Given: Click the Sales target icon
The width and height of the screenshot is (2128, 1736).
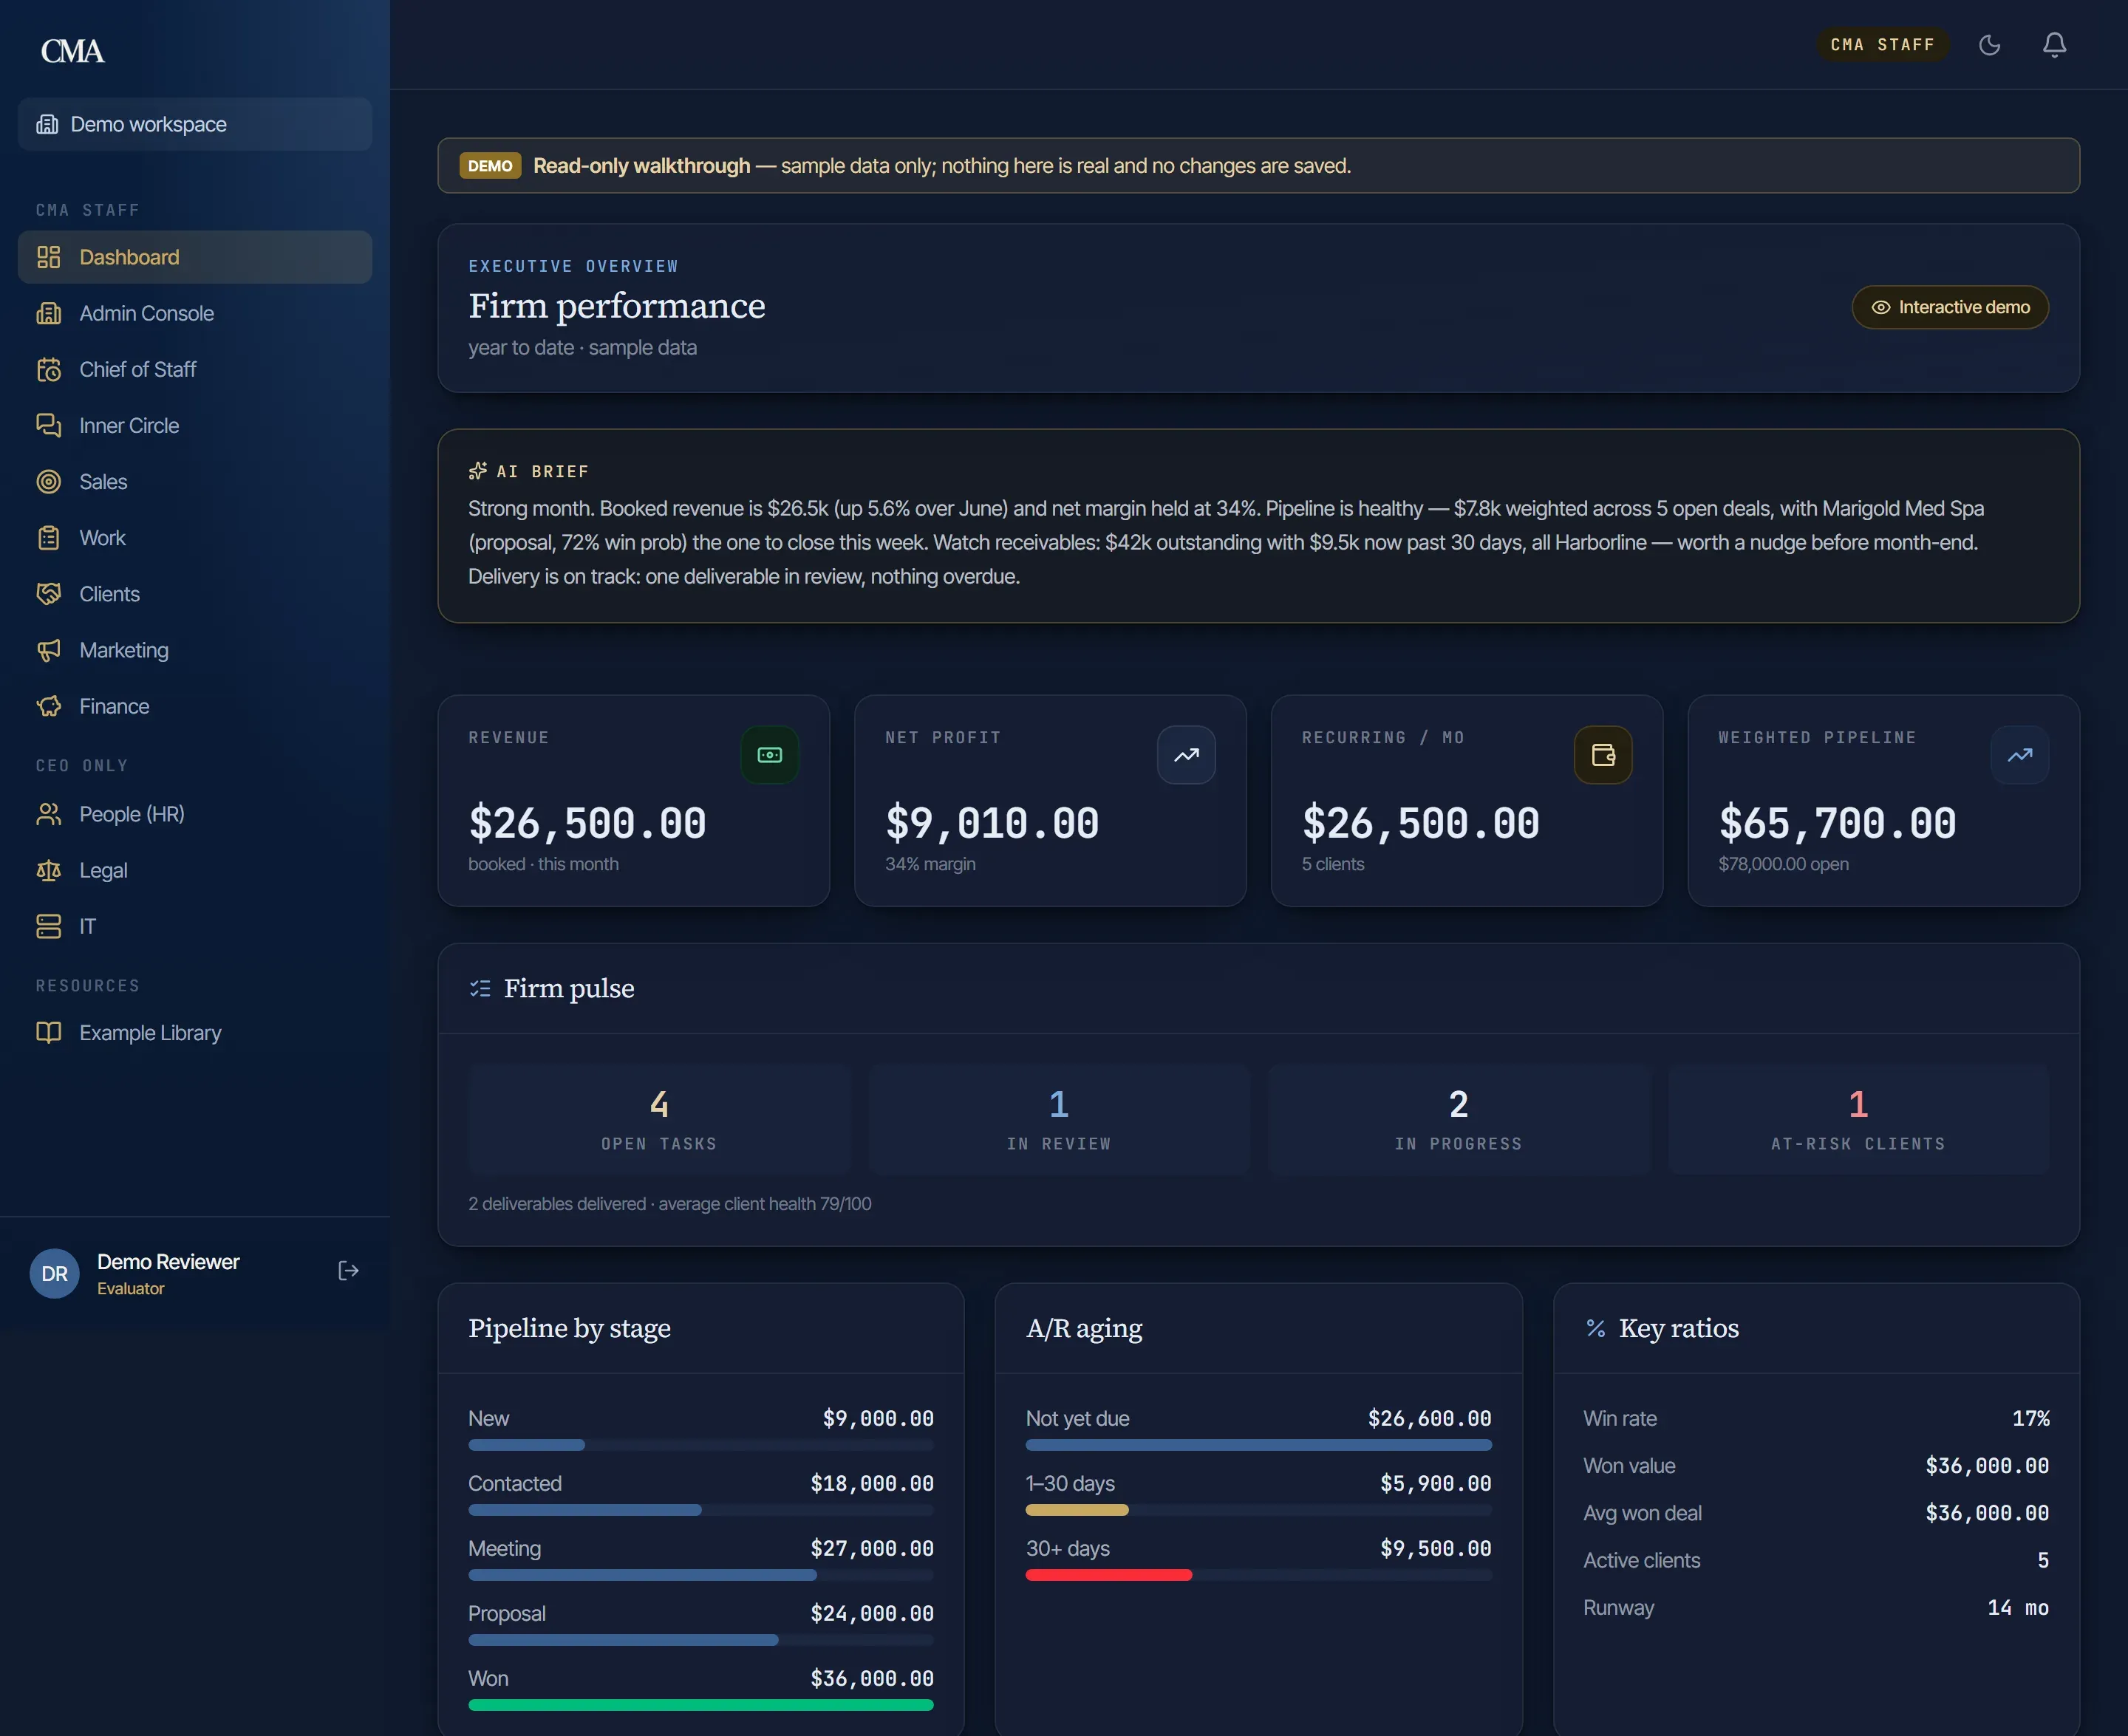Looking at the screenshot, I should click(x=48, y=481).
